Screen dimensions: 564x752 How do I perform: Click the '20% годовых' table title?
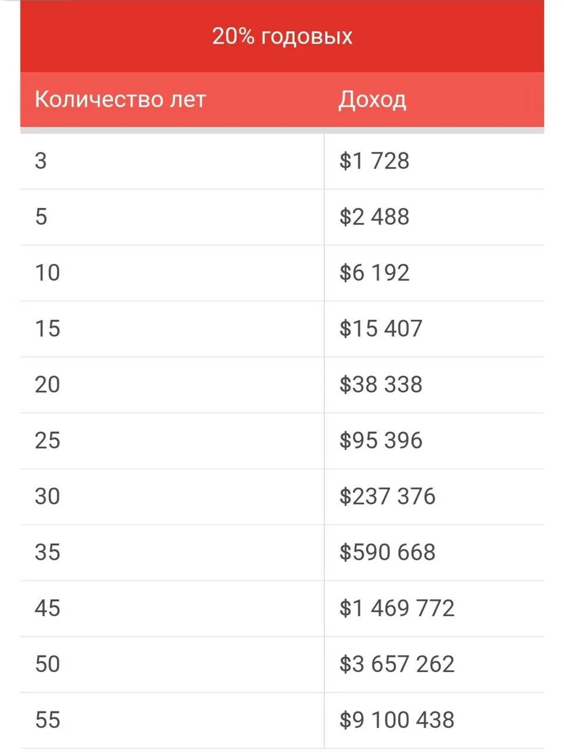[282, 36]
